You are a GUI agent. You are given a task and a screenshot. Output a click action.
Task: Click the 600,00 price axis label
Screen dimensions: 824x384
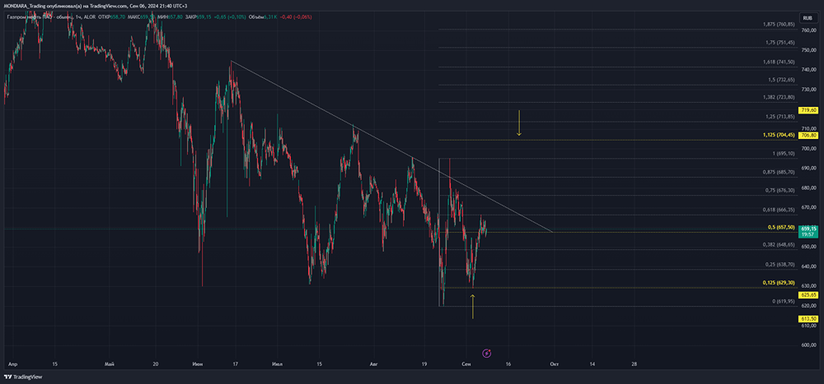(808, 345)
